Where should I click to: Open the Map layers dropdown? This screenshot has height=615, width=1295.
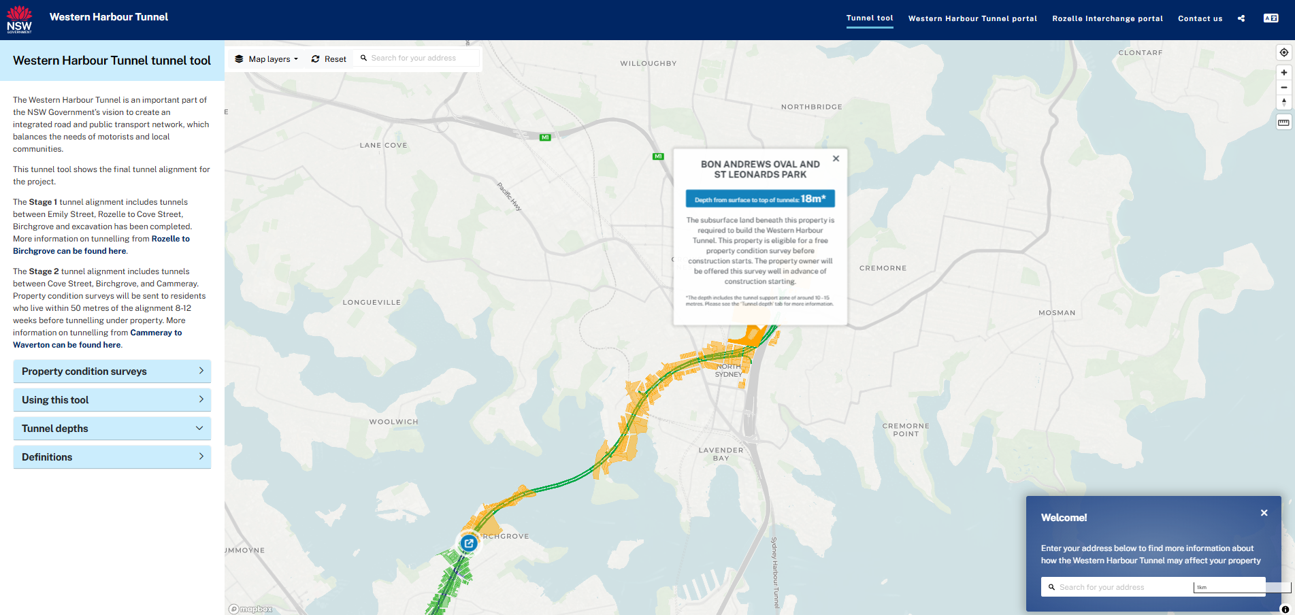(x=267, y=59)
